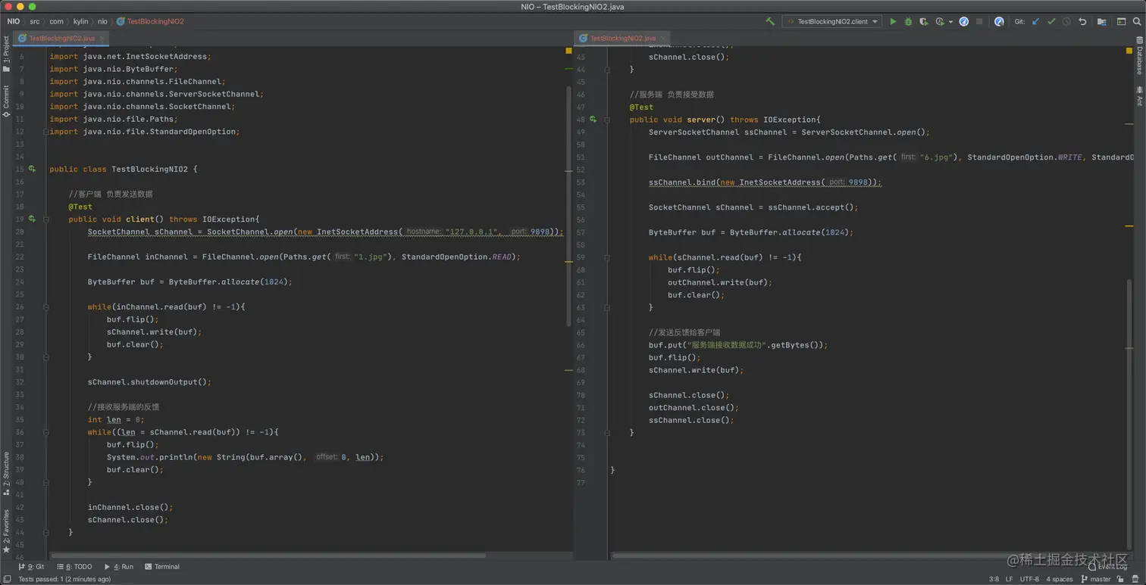This screenshot has height=585, width=1146.
Task: Collapse the server while loop fold at line 59
Action: click(x=608, y=257)
